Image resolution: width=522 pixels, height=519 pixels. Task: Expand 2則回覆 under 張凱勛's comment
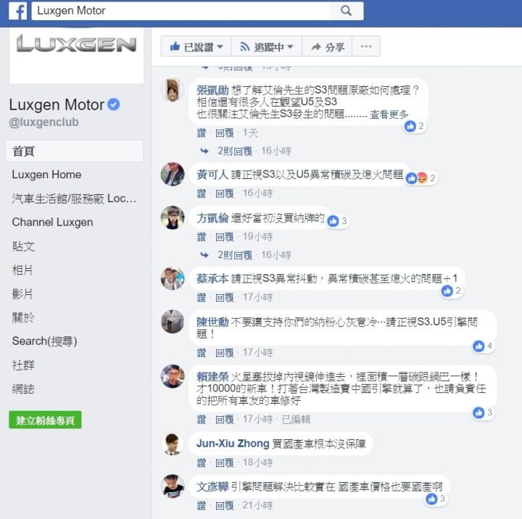tap(235, 151)
